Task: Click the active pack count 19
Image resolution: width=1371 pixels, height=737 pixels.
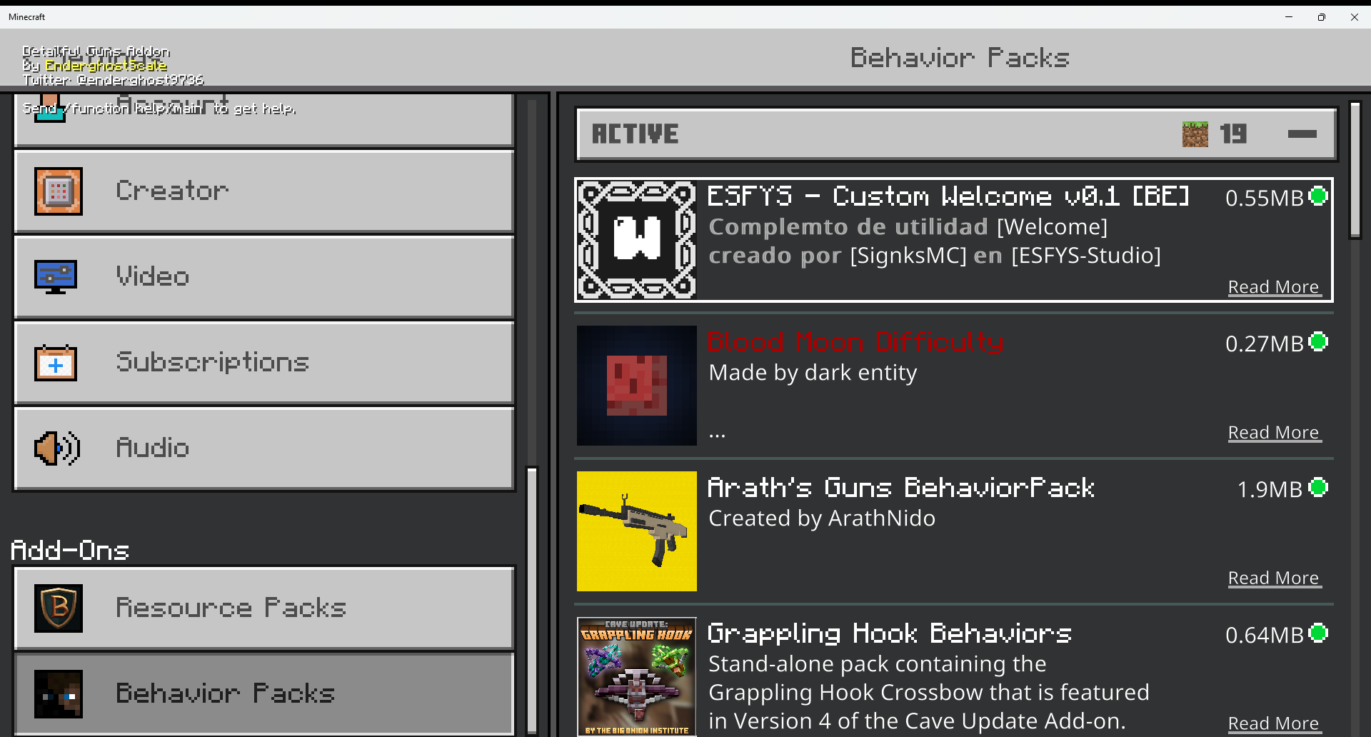Action: click(1233, 134)
